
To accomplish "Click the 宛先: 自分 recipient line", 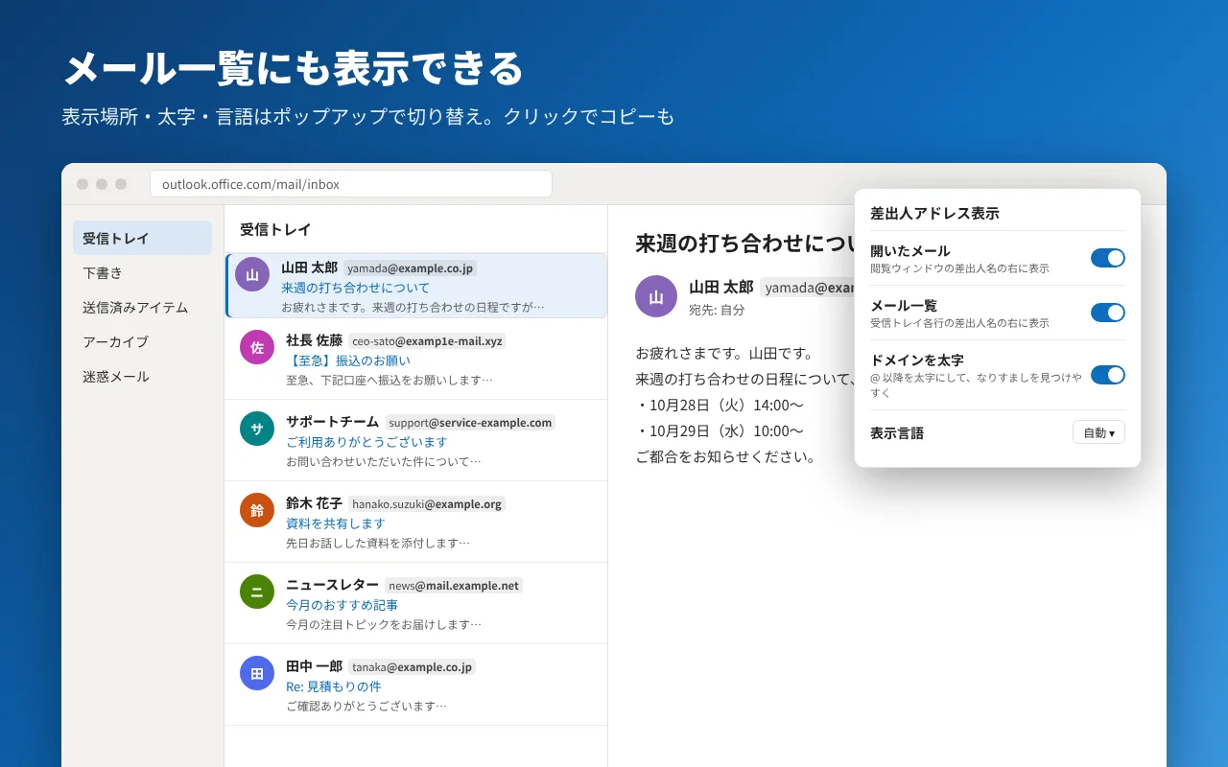I will [717, 310].
